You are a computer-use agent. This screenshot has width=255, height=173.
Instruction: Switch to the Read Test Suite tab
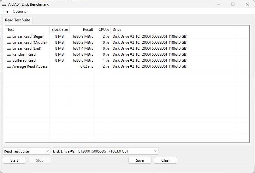click(18, 20)
